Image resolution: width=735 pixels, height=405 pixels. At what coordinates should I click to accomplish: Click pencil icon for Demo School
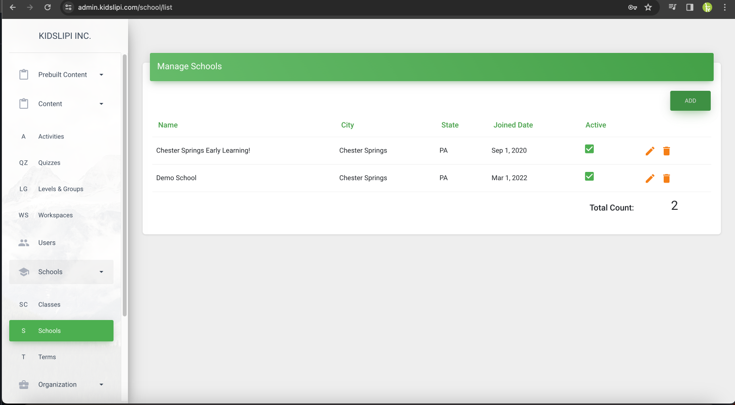(x=650, y=179)
